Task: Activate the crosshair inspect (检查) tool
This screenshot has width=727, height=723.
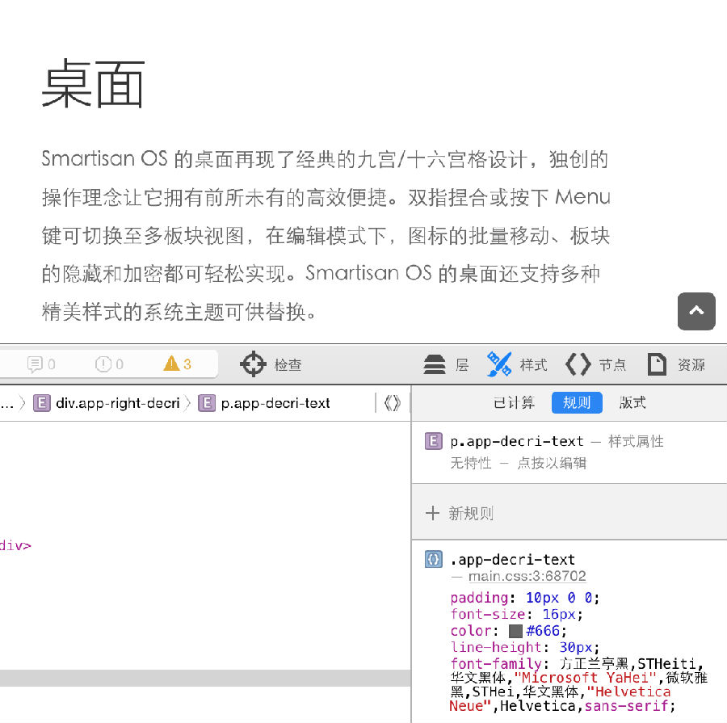Action: [254, 364]
